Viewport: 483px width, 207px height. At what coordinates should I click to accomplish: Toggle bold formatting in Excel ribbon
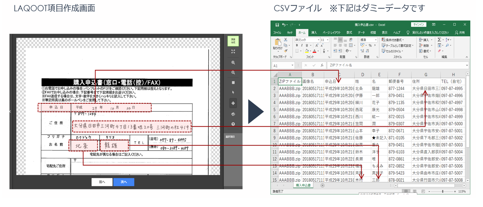pyautogui.click(x=297, y=46)
